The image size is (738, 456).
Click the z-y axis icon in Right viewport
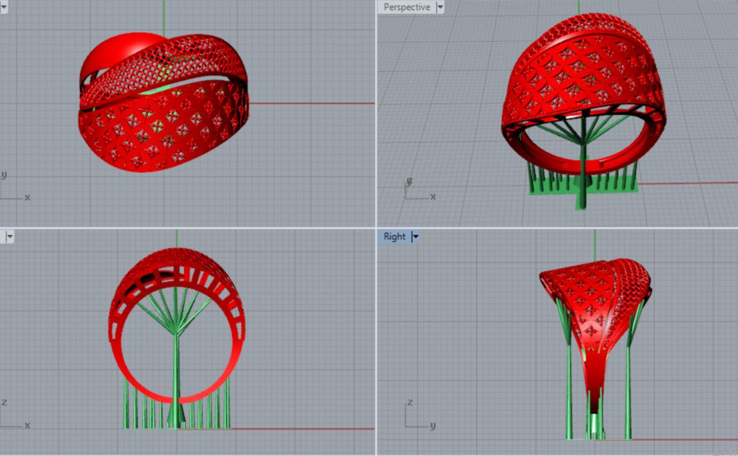tap(418, 415)
